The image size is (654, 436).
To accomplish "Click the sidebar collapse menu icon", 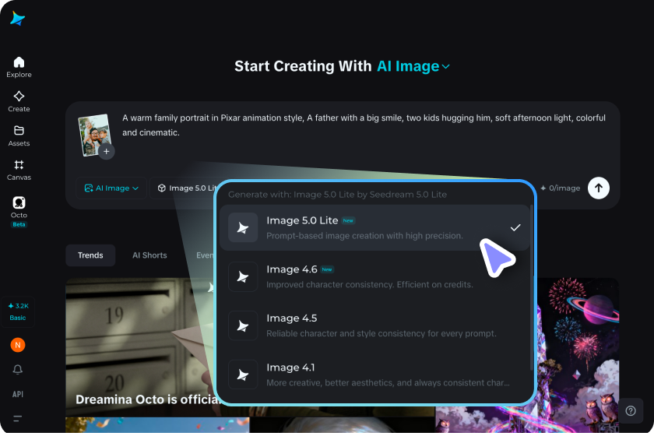I will pos(17,418).
